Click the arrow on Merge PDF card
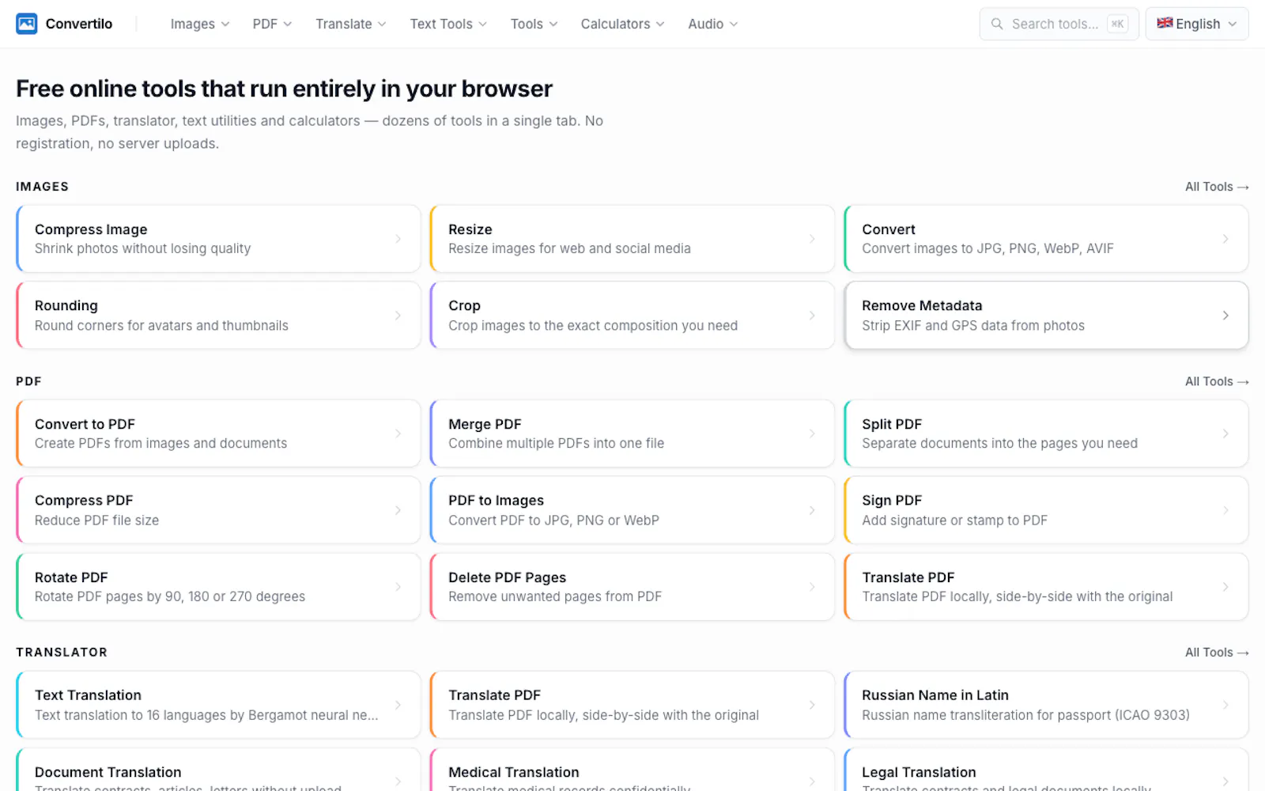Viewport: 1265px width, 791px height. [812, 433]
